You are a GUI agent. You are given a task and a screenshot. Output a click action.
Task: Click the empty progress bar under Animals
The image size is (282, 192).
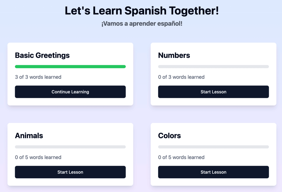point(70,147)
